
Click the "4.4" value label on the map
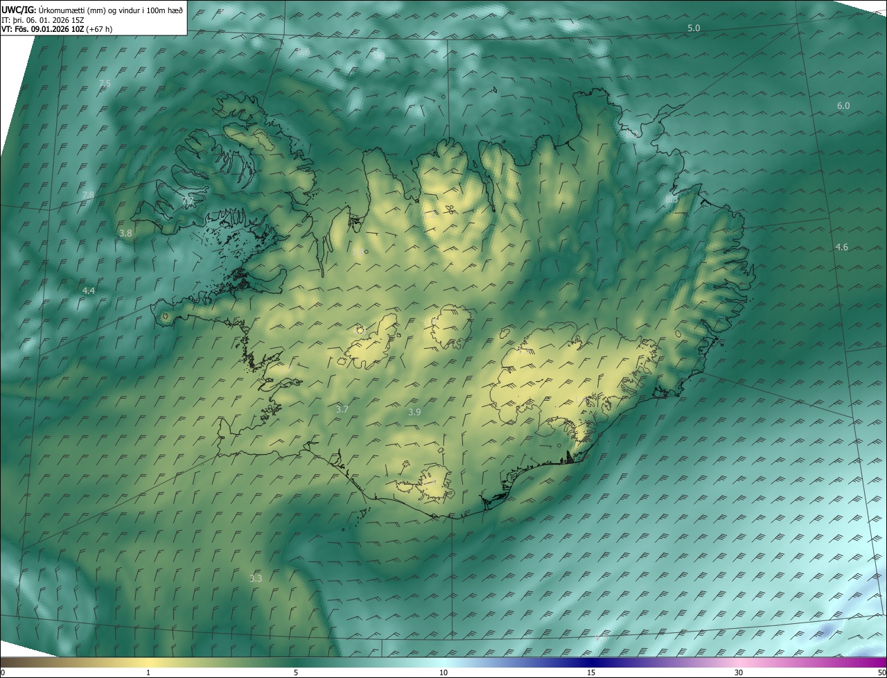click(89, 291)
